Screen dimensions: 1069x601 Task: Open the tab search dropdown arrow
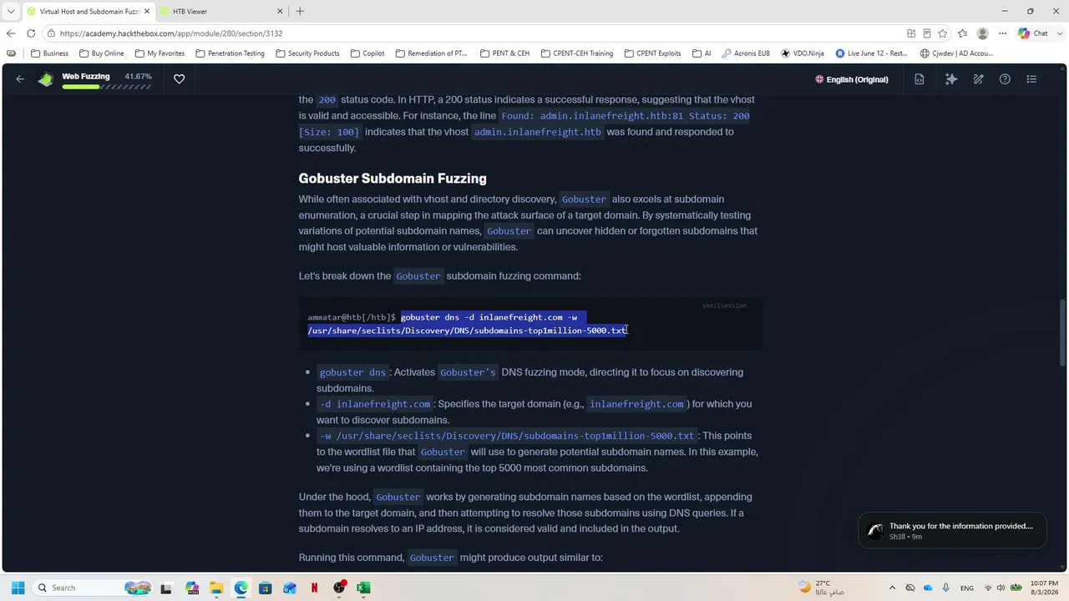(11, 11)
